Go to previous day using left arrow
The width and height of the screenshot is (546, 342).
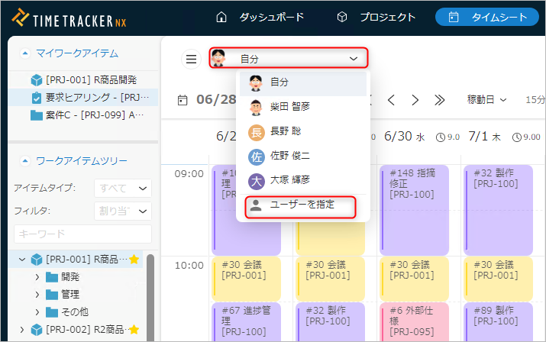391,100
